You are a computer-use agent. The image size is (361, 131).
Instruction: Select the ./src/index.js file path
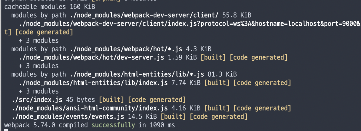37,100
